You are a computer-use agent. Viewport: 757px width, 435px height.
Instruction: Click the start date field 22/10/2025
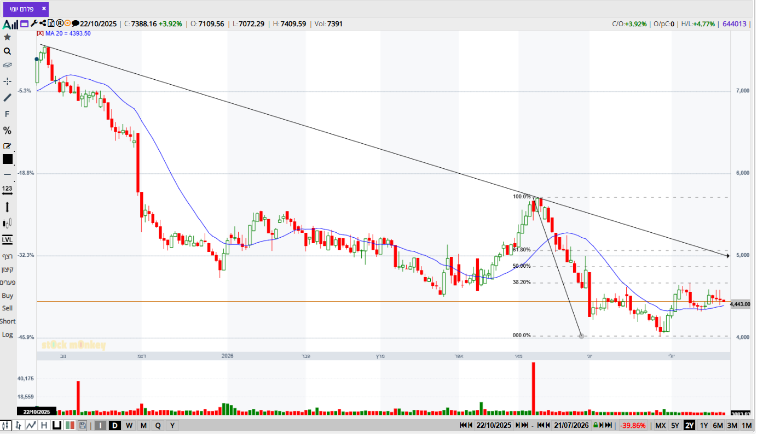click(x=494, y=426)
